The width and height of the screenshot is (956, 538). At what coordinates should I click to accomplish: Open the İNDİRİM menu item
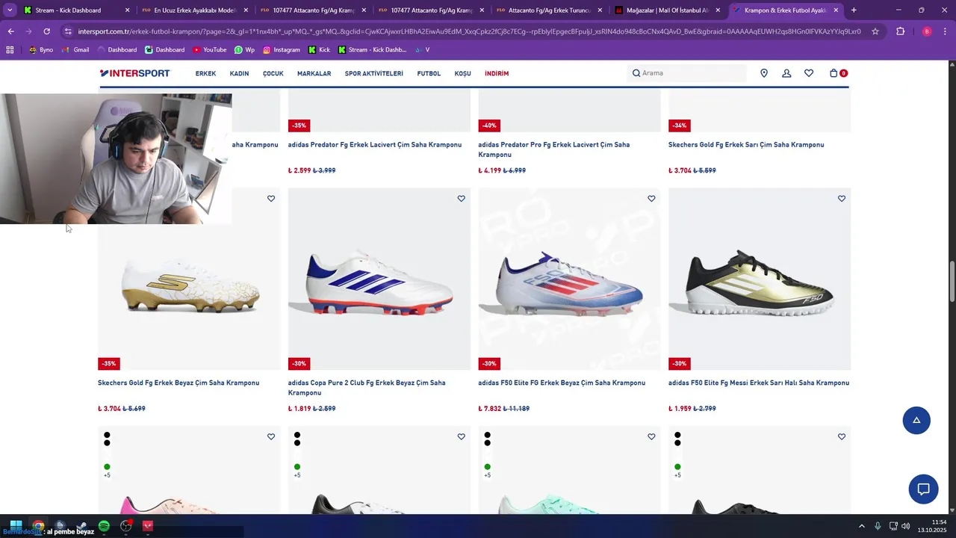[497, 73]
